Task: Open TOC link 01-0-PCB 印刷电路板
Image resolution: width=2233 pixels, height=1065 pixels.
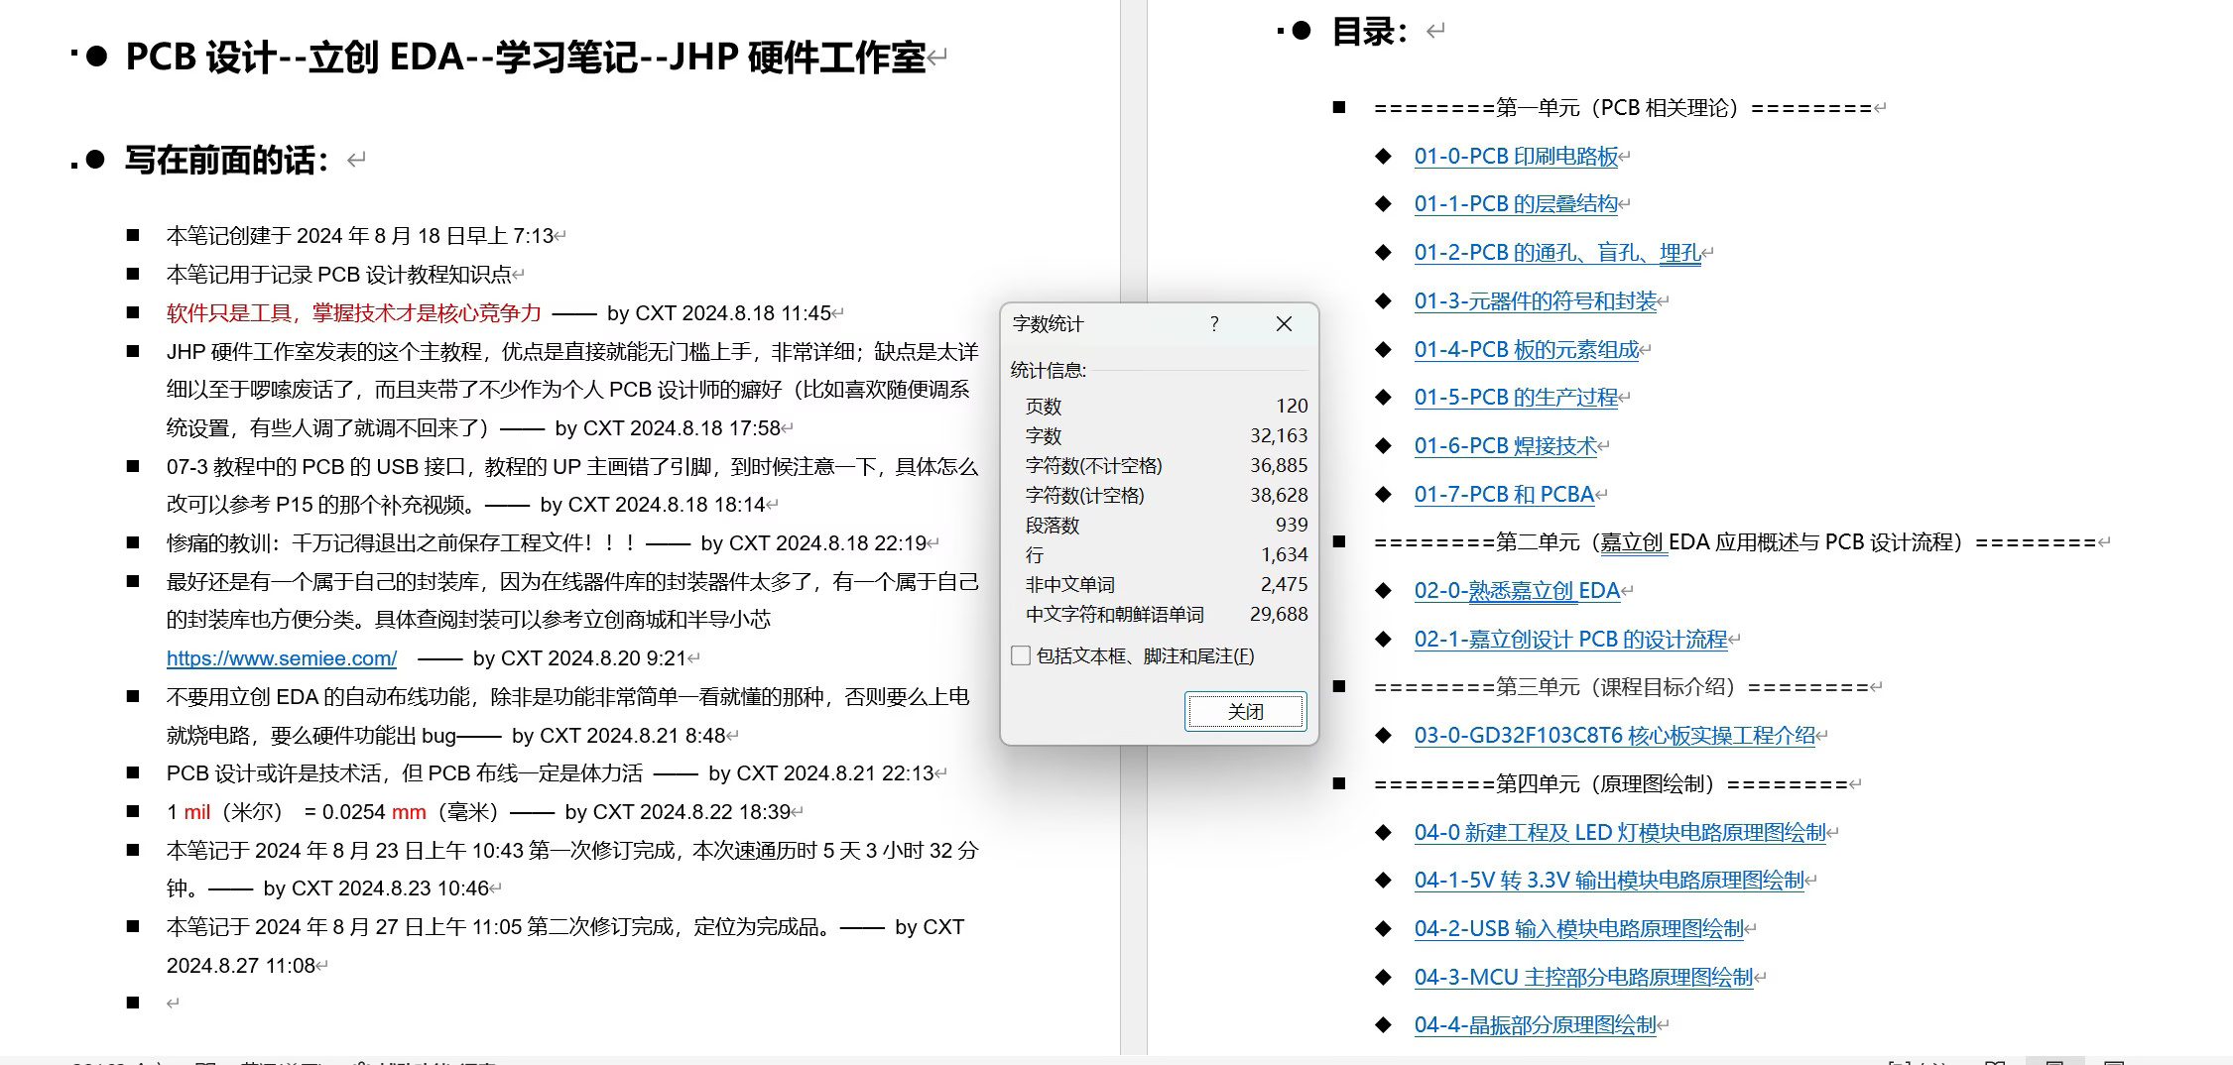Action: coord(1516,156)
